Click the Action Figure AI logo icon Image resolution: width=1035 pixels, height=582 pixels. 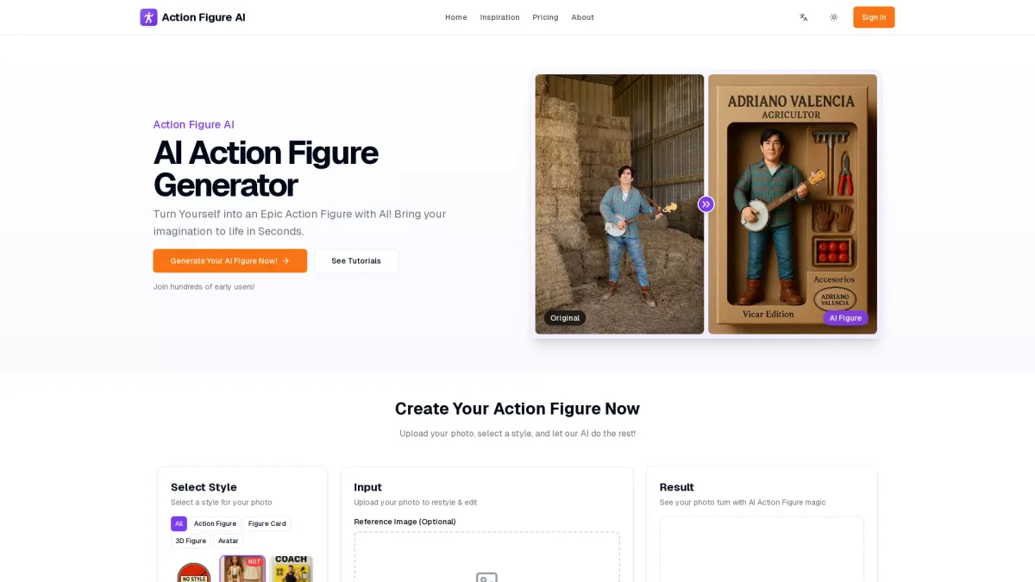(x=148, y=17)
